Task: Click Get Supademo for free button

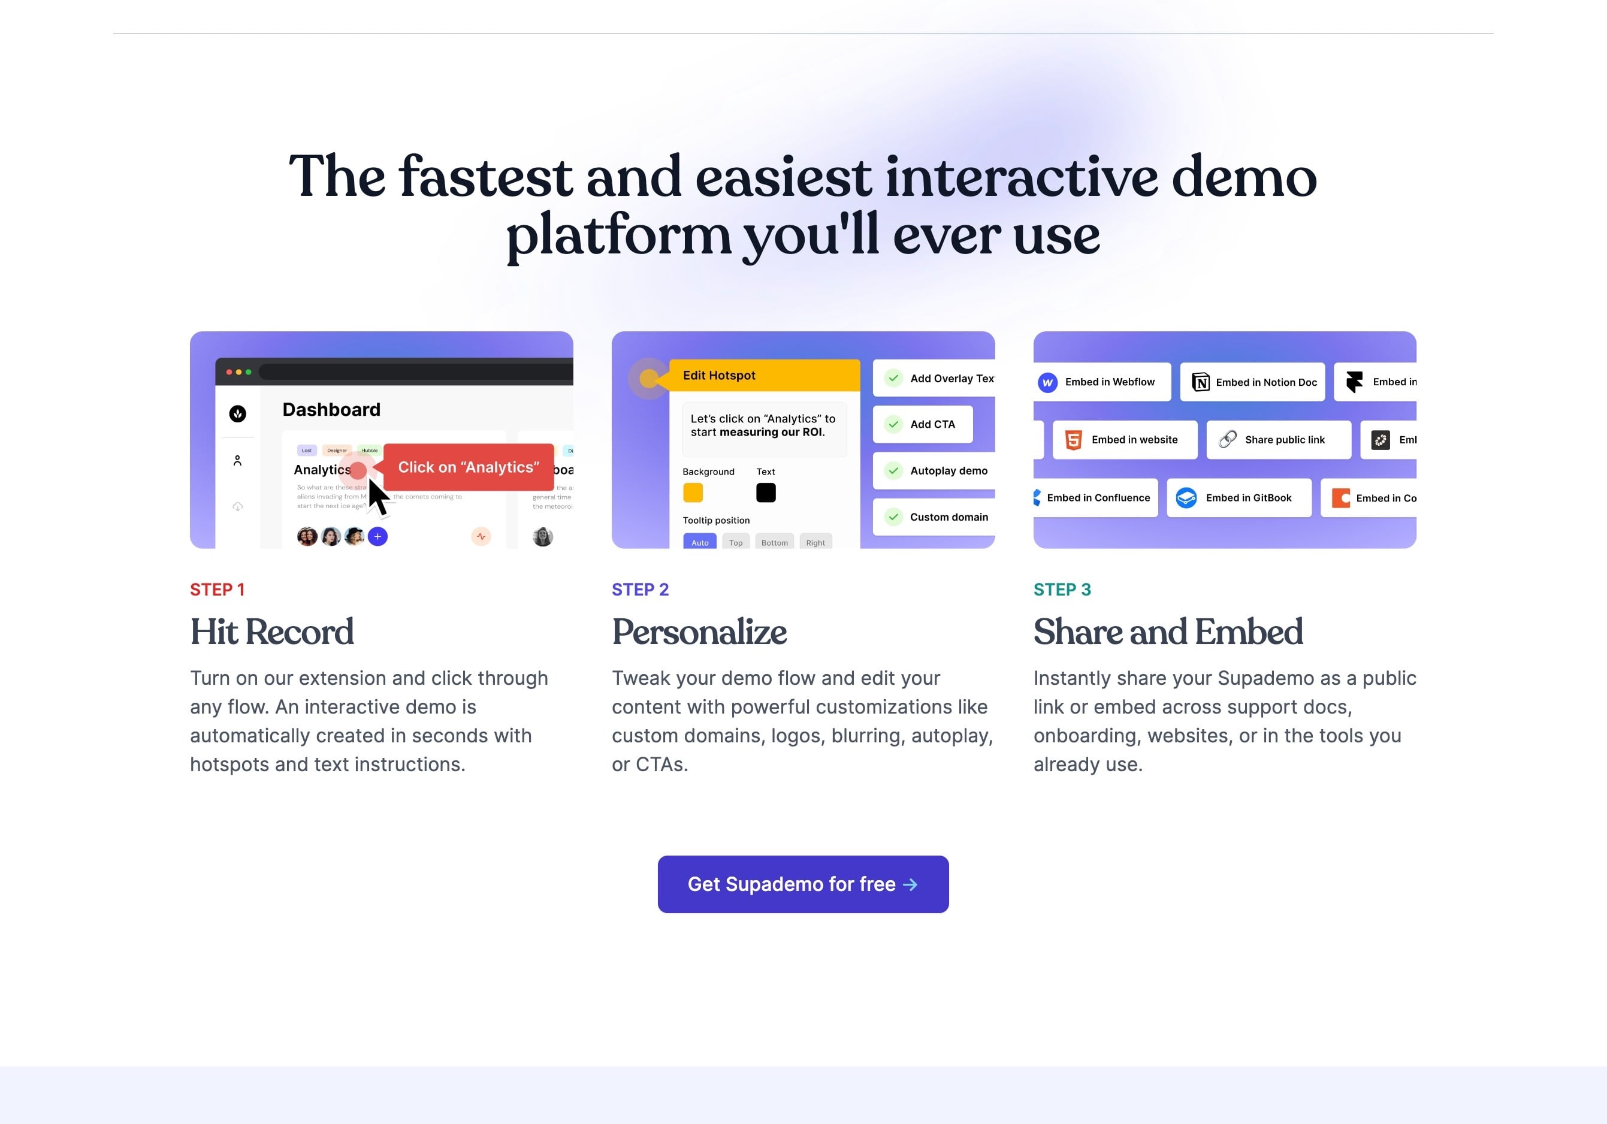Action: coord(802,884)
